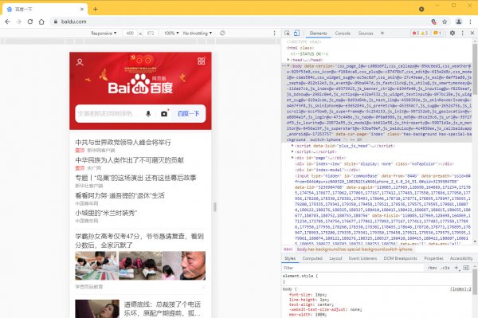Open the 100% zoom dropdown
Screen dimensions: 478x318
(171, 33)
